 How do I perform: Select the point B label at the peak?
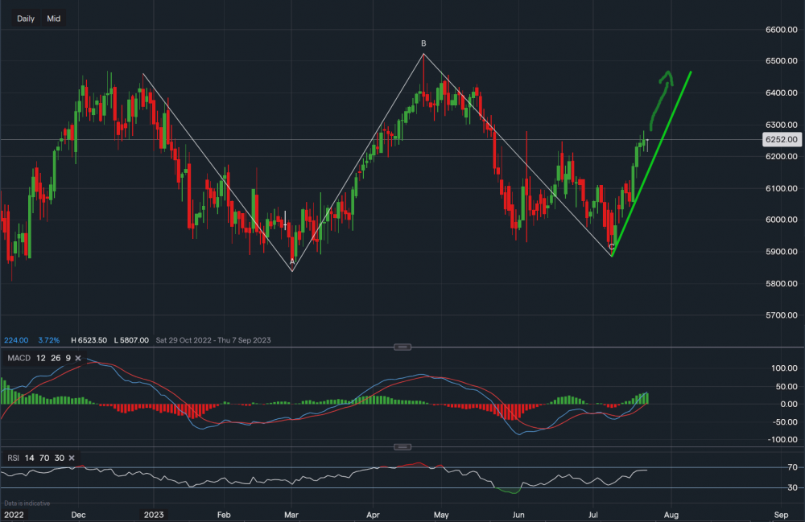423,43
